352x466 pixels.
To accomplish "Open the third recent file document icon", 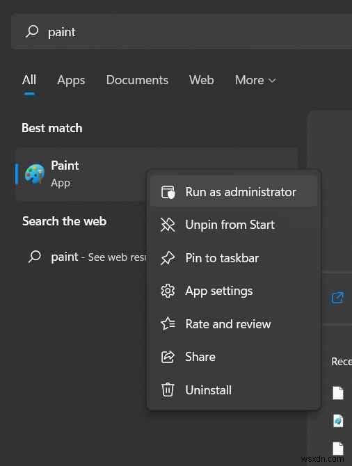I will click(338, 448).
